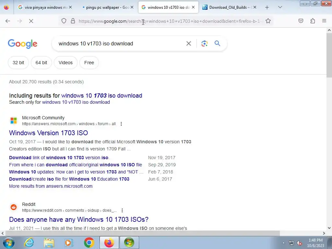Image resolution: width=332 pixels, height=249 pixels.
Task: Clear the Google search box text
Action: pos(189,44)
